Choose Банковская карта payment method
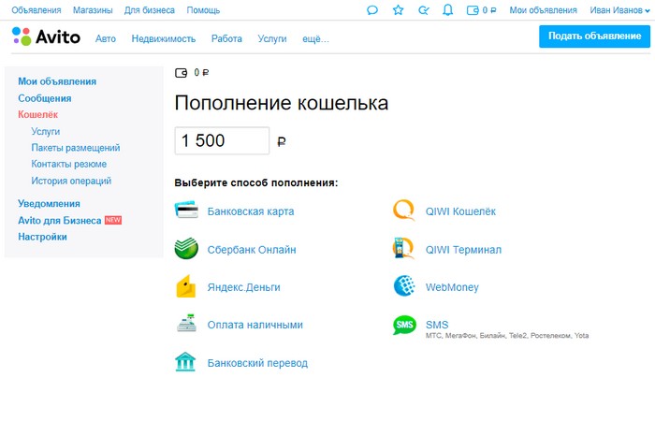The width and height of the screenshot is (655, 436). point(251,211)
